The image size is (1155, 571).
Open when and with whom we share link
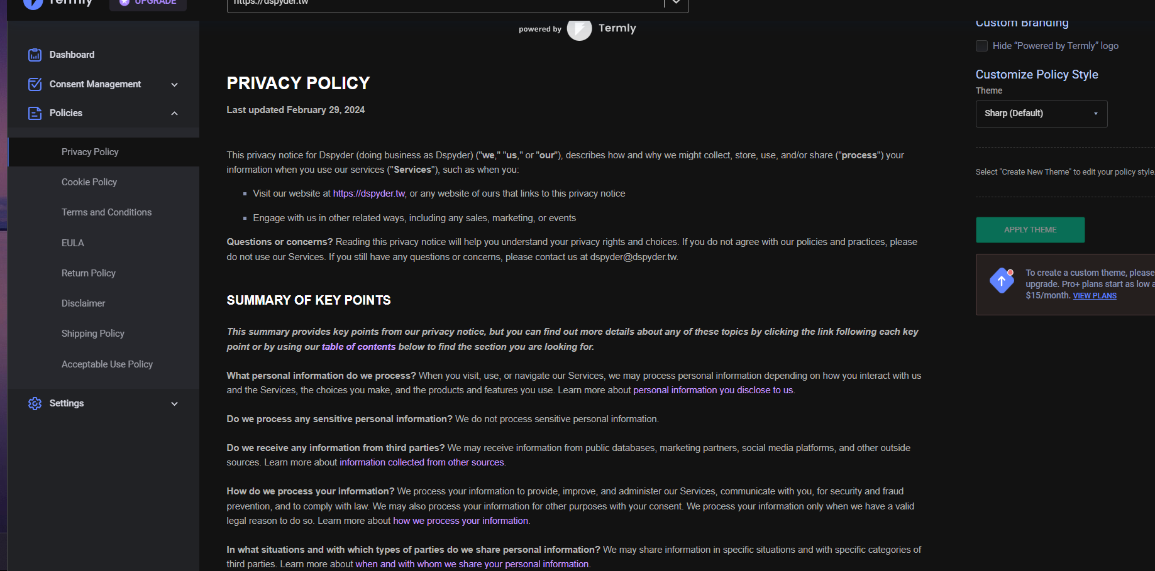pyautogui.click(x=472, y=564)
